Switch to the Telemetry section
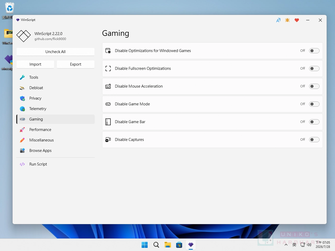 [x=55, y=109]
